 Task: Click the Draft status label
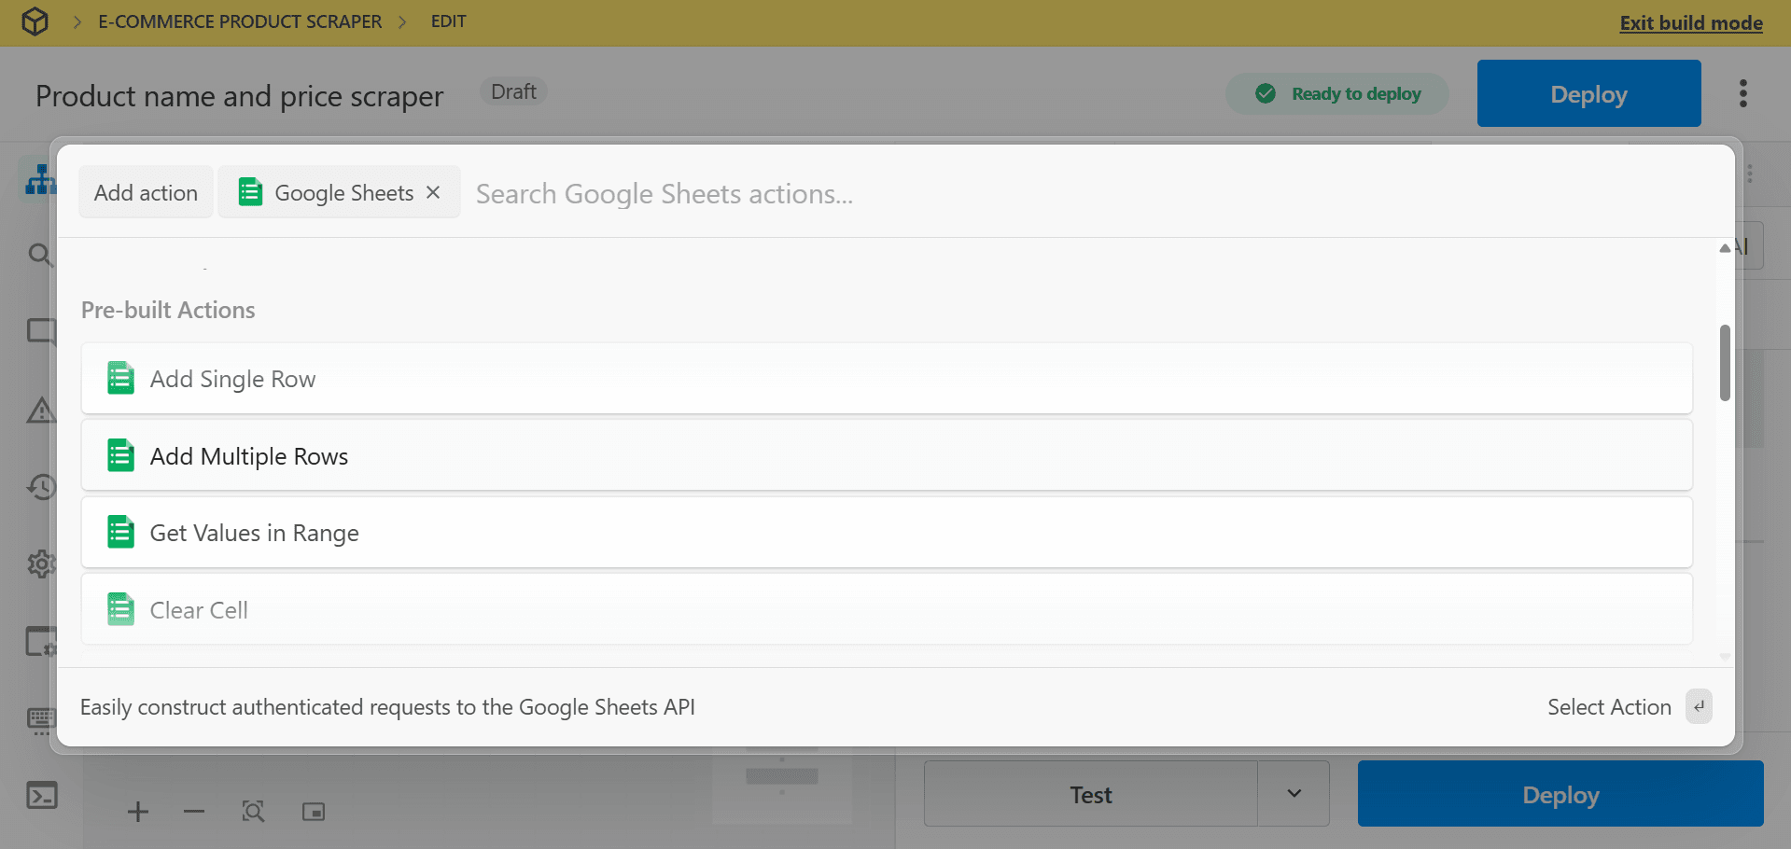(513, 91)
